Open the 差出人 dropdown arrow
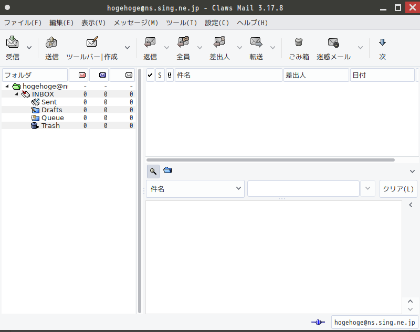Viewport: 420px width, 332px height. coord(240,48)
